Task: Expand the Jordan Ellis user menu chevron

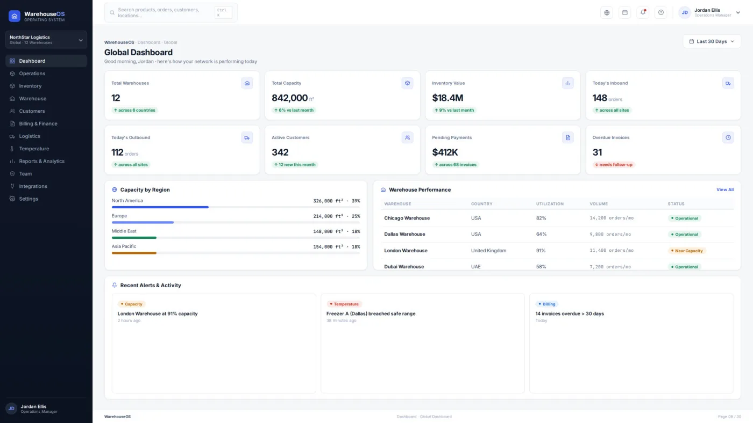Action: [x=738, y=12]
